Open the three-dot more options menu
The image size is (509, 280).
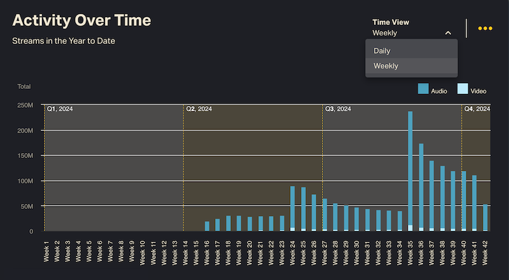click(485, 29)
